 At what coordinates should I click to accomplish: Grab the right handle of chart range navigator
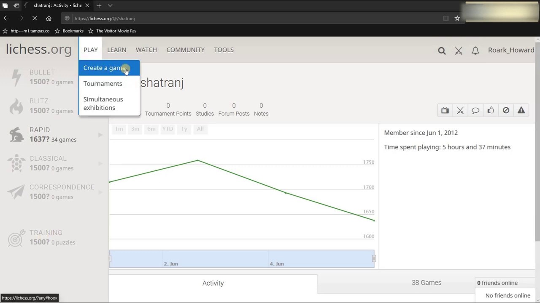click(x=374, y=259)
